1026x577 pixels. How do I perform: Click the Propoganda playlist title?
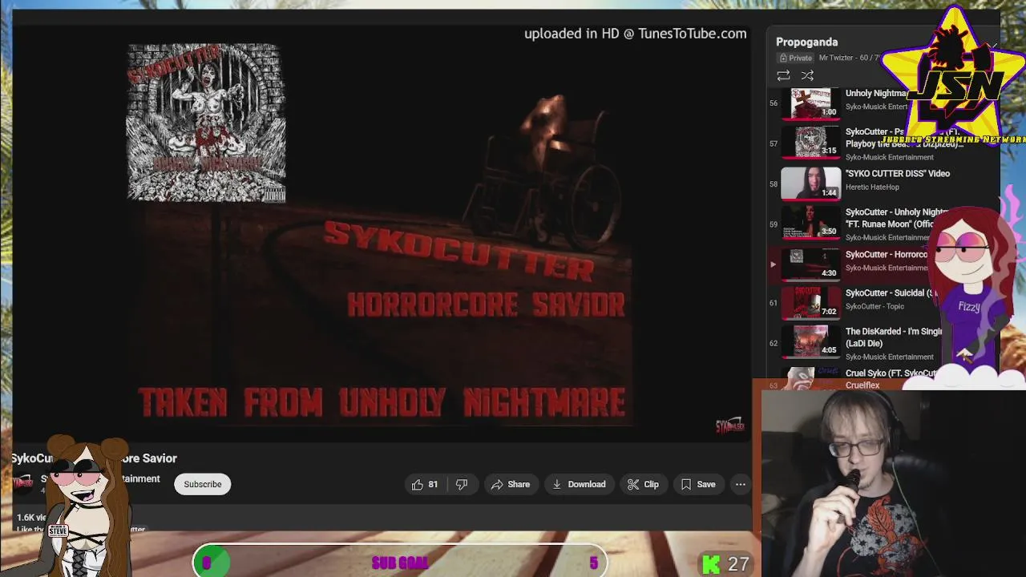pos(806,42)
